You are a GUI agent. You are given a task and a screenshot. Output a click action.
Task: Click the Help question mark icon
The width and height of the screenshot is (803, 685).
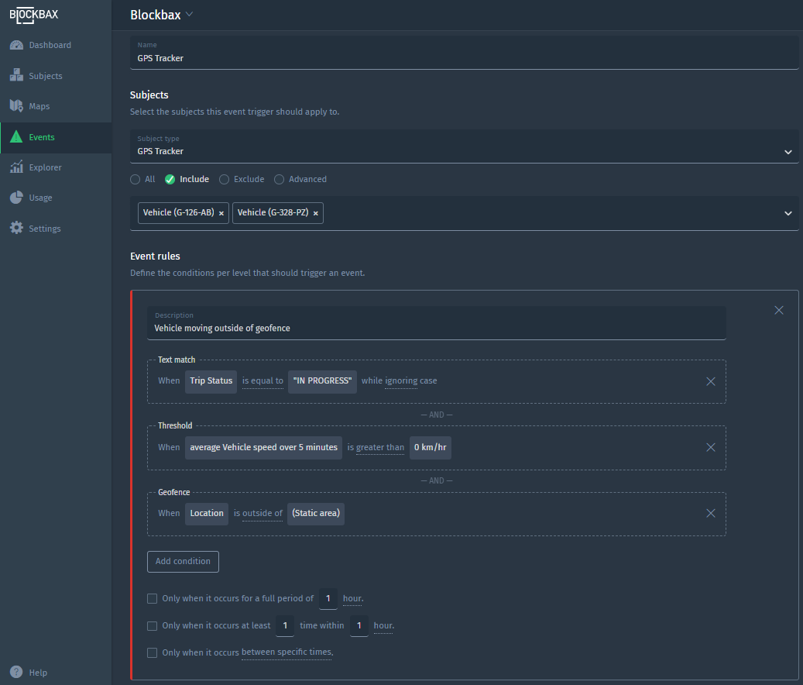pyautogui.click(x=16, y=672)
